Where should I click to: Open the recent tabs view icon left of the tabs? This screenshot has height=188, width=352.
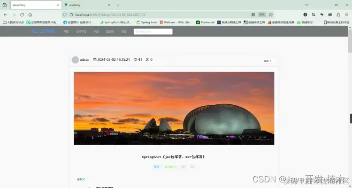click(x=5, y=5)
